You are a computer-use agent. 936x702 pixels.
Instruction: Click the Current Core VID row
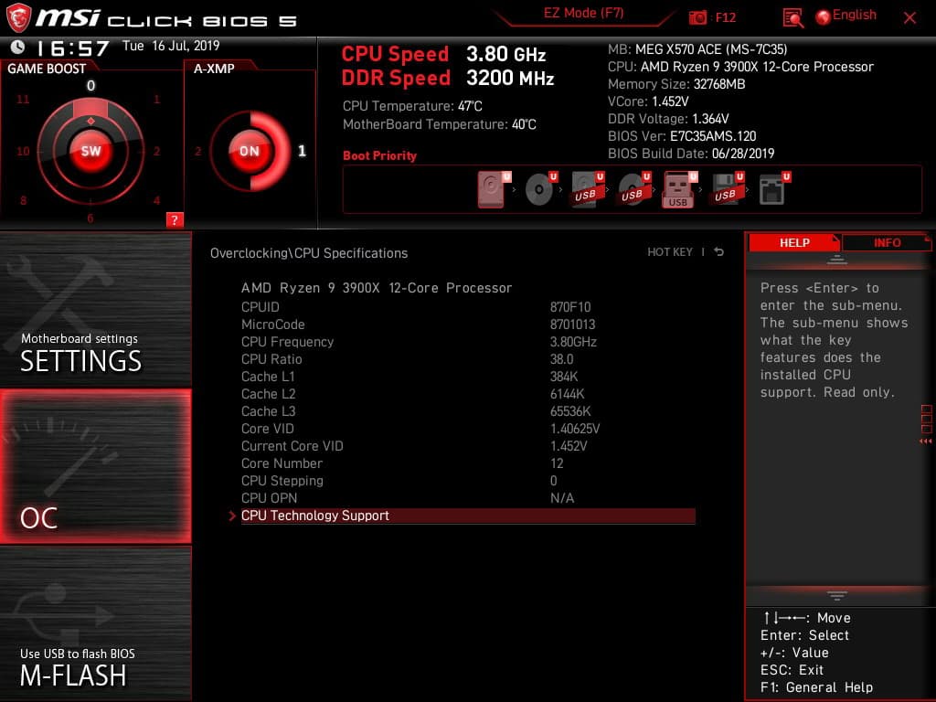click(x=468, y=446)
